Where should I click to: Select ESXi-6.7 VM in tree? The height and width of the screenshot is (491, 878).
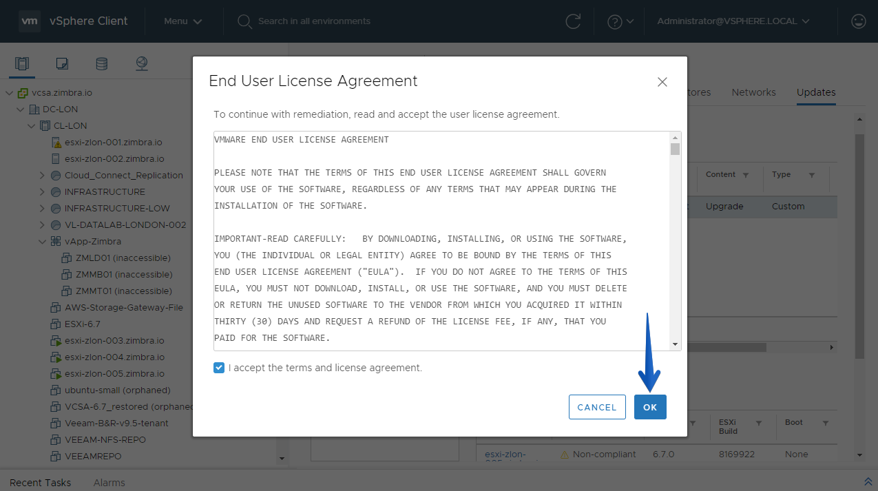tap(83, 324)
